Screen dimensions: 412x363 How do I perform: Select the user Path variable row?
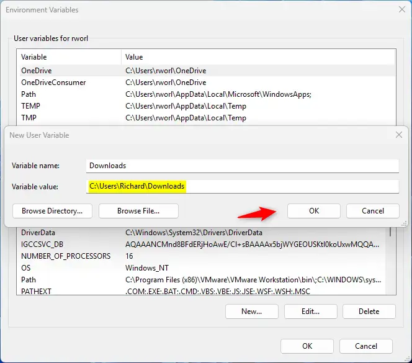click(x=207, y=94)
